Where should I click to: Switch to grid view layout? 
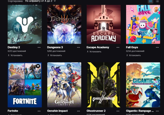click(x=150, y=1)
